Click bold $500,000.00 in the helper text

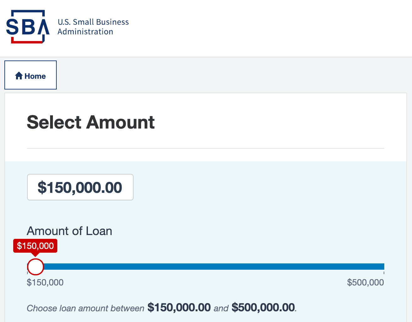263,308
